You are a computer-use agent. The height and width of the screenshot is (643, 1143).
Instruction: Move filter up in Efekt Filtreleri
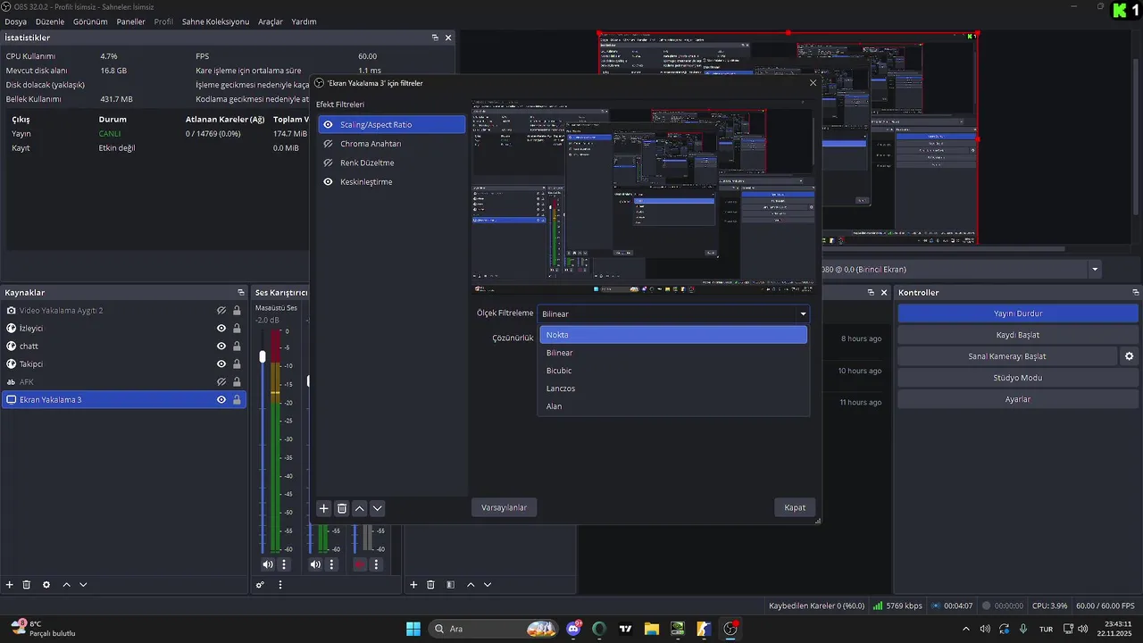point(360,508)
